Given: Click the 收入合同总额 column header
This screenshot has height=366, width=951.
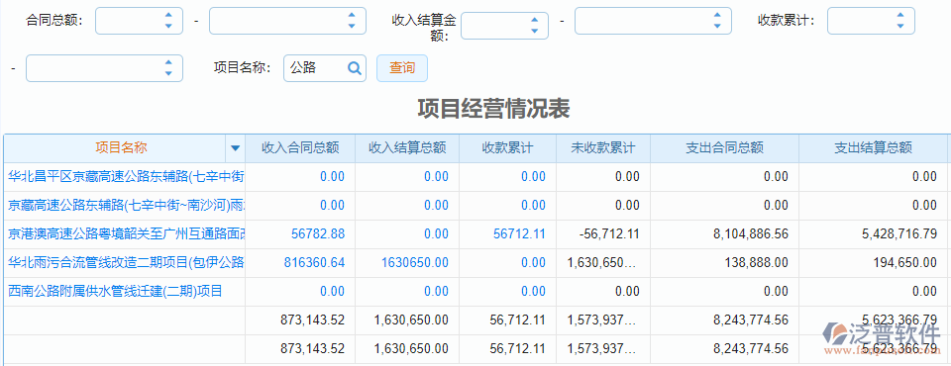Looking at the screenshot, I should 300,147.
